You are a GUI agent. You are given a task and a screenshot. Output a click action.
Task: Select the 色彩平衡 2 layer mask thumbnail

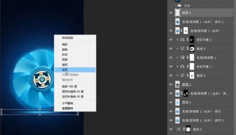(192, 40)
